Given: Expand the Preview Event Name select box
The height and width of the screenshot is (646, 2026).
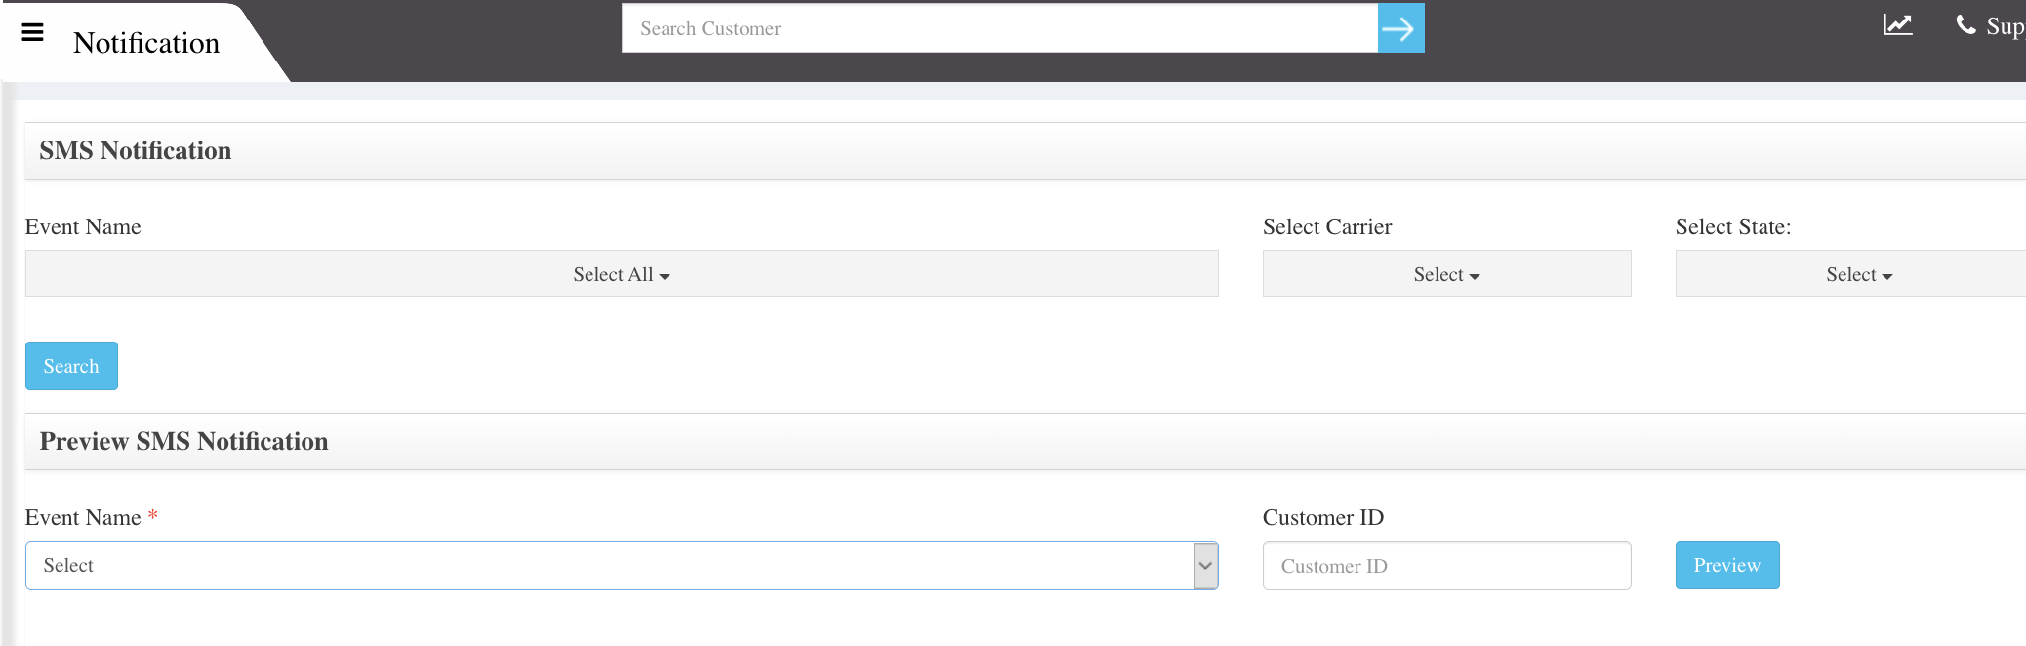Looking at the screenshot, I should [622, 566].
